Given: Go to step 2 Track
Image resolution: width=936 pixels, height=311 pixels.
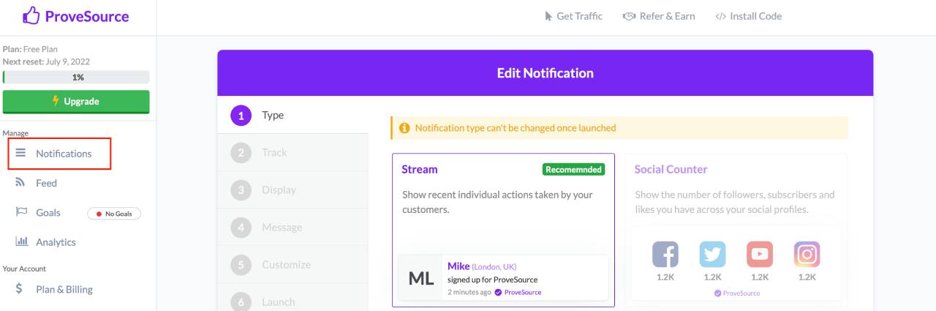Looking at the screenshot, I should [274, 152].
